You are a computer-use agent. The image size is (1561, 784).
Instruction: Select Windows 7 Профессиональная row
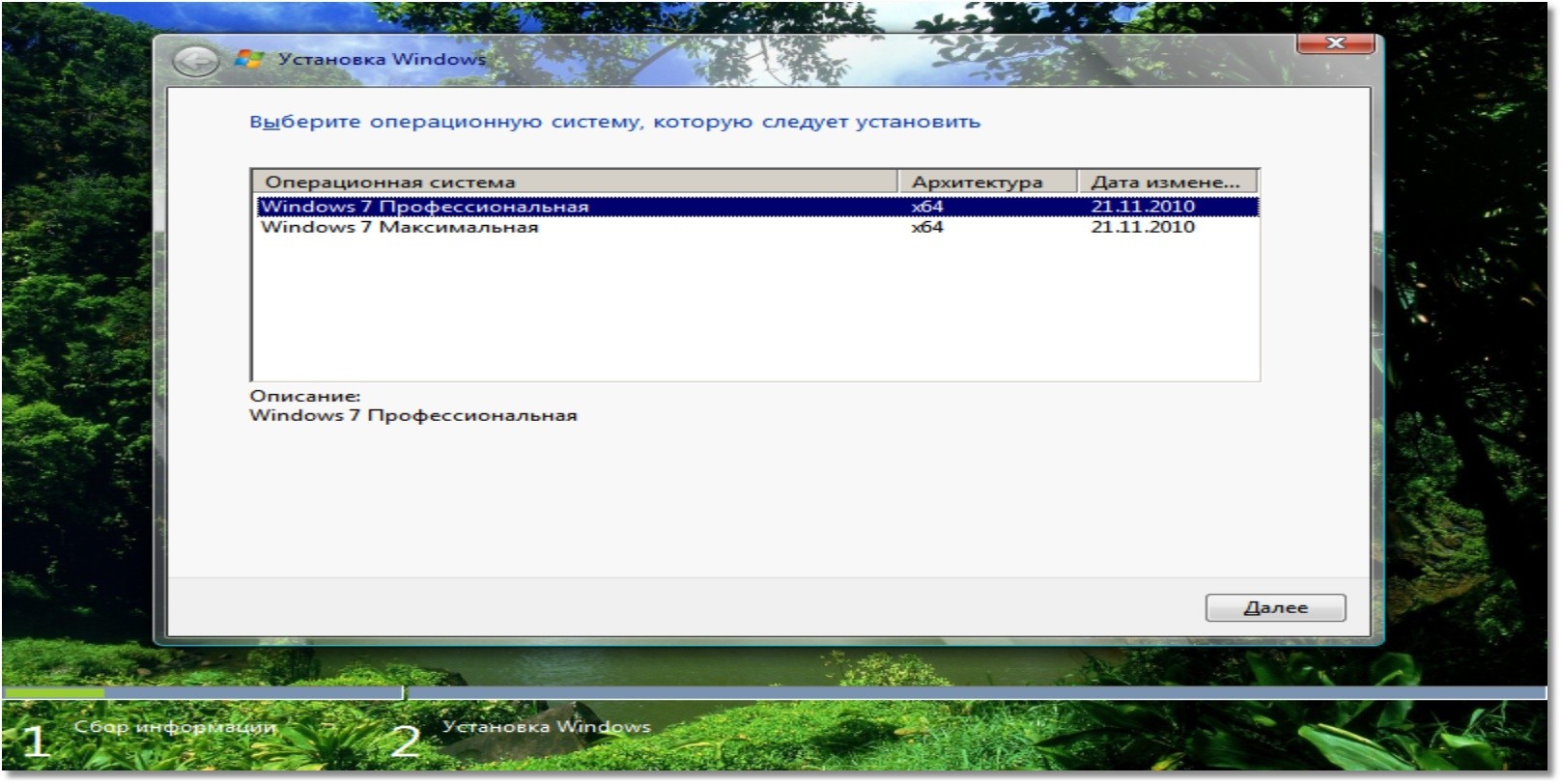757,206
